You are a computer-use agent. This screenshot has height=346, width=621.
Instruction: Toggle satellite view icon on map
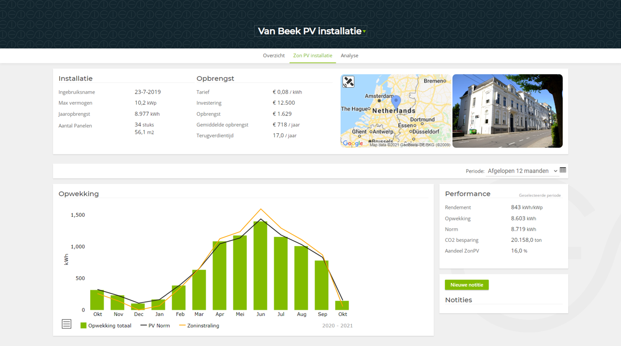(348, 81)
